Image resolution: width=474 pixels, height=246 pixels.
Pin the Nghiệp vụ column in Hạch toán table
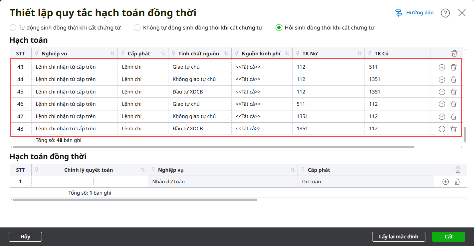coord(37,53)
